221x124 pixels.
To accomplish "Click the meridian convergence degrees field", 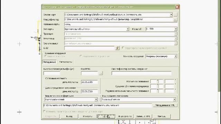I will pos(154,86).
